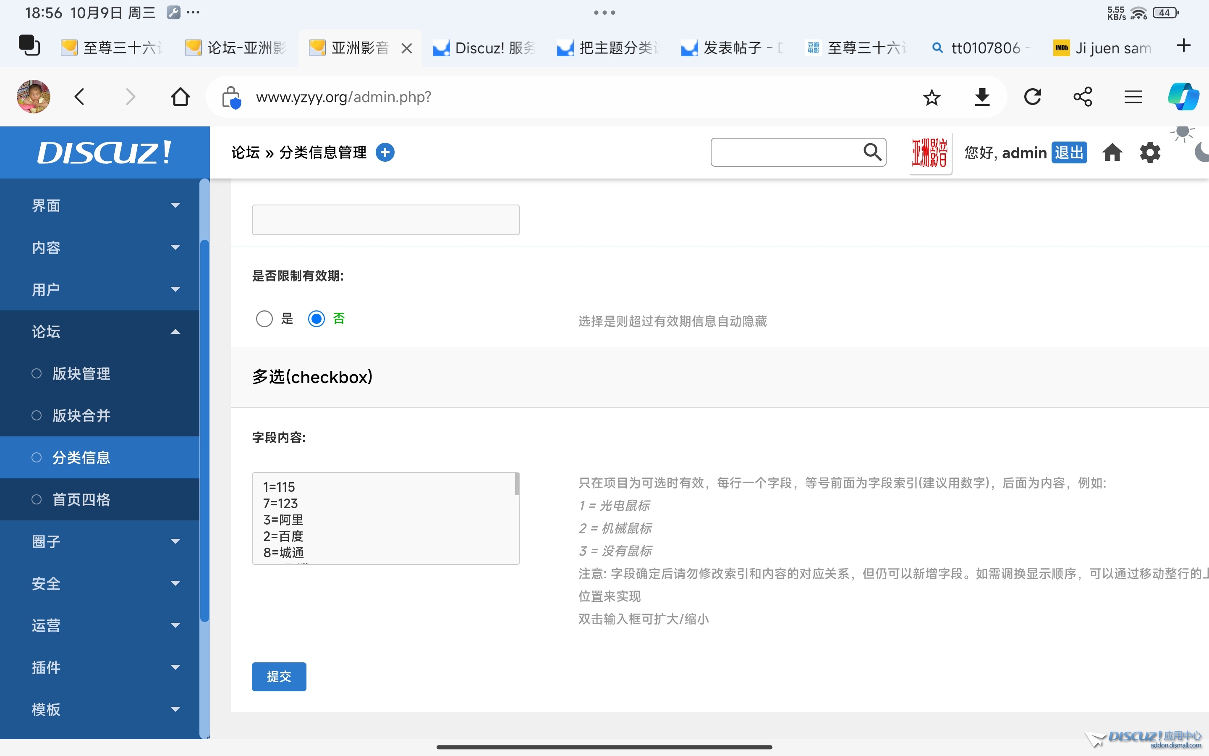Switch to the Discuz! 服务 browser tab
The image size is (1209, 756).
[x=484, y=48]
